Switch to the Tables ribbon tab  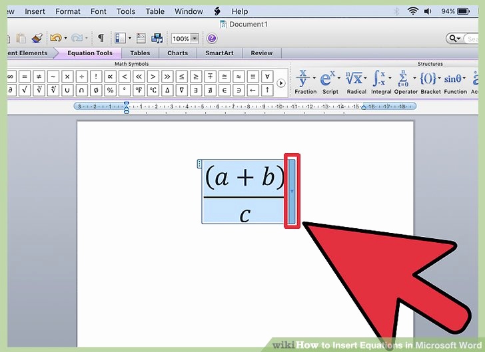tap(140, 53)
